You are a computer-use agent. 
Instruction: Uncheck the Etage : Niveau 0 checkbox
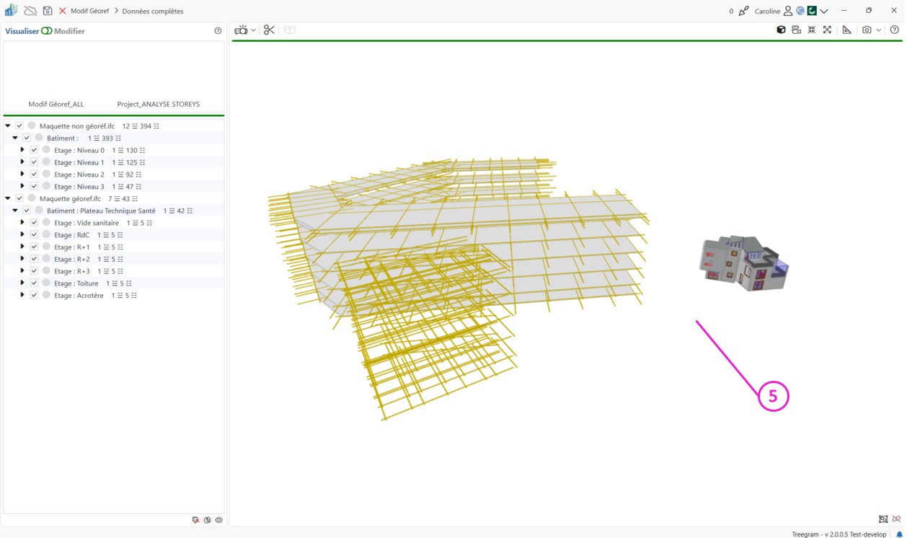[34, 150]
